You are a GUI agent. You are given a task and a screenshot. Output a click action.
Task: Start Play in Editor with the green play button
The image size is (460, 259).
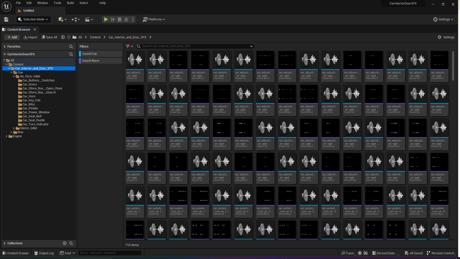pyautogui.click(x=106, y=19)
